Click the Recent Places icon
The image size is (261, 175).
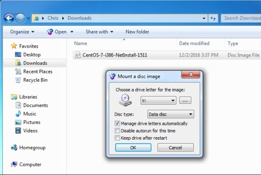click(18, 72)
